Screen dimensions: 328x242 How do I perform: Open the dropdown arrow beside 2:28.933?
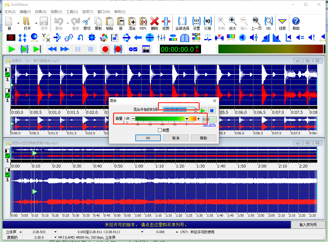coord(55,232)
